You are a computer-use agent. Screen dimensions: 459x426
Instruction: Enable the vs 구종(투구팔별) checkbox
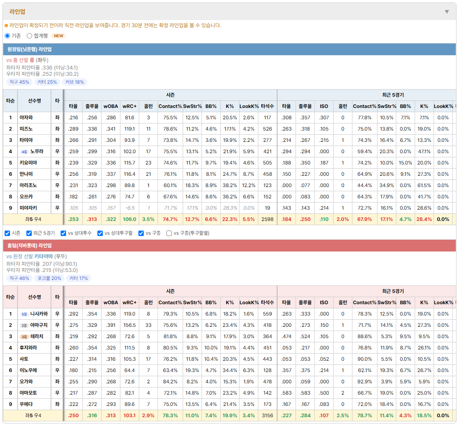169,233
